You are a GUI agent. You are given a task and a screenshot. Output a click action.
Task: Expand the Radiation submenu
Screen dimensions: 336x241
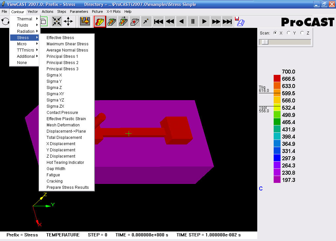coord(24,31)
